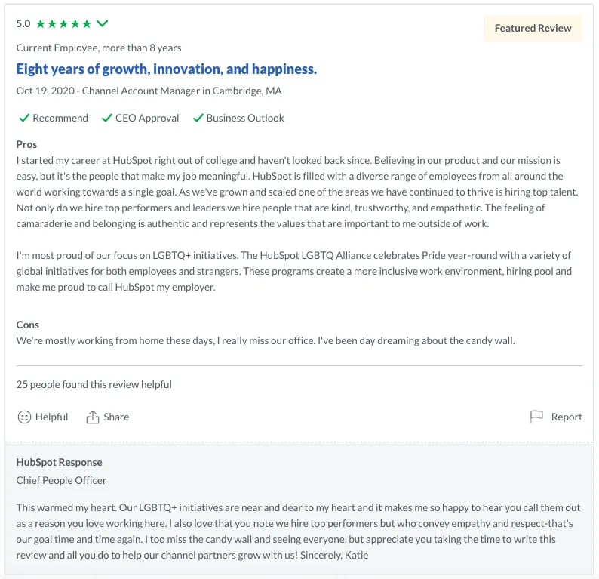Screen dimensions: 599x579
Task: Open the "Eight years of growth" review title
Action: click(167, 69)
